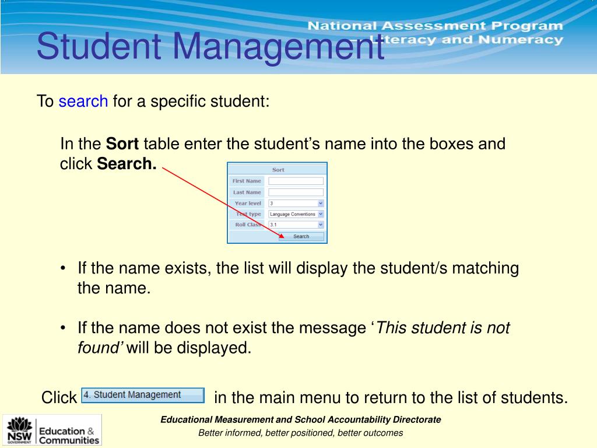Click the Search button in Sort table
This screenshot has width=597, height=448.
[301, 237]
